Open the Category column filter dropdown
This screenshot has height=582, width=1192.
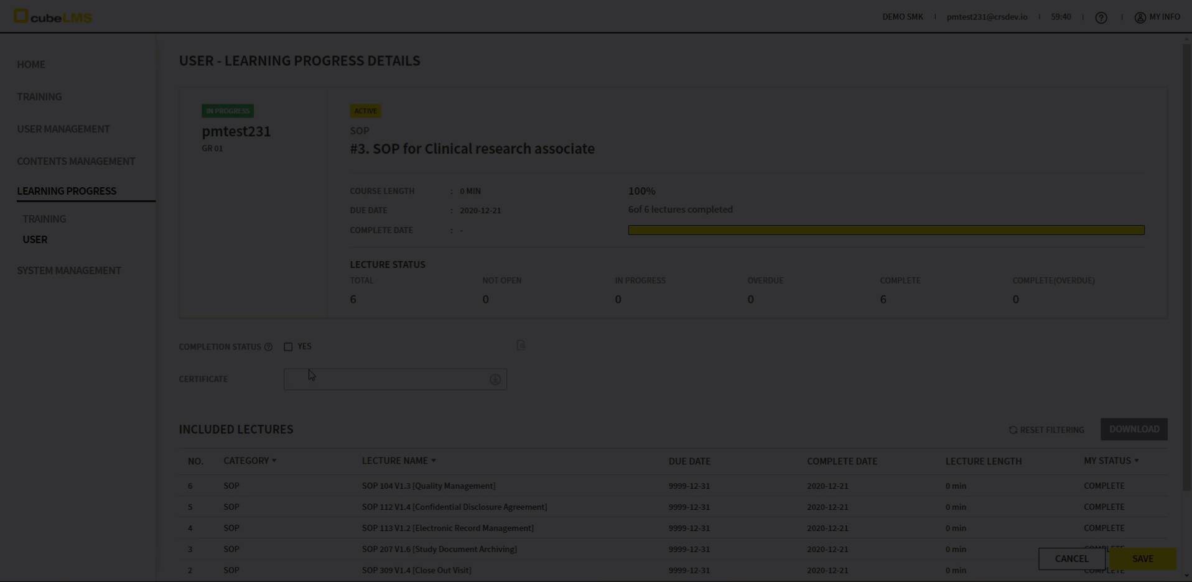click(274, 461)
